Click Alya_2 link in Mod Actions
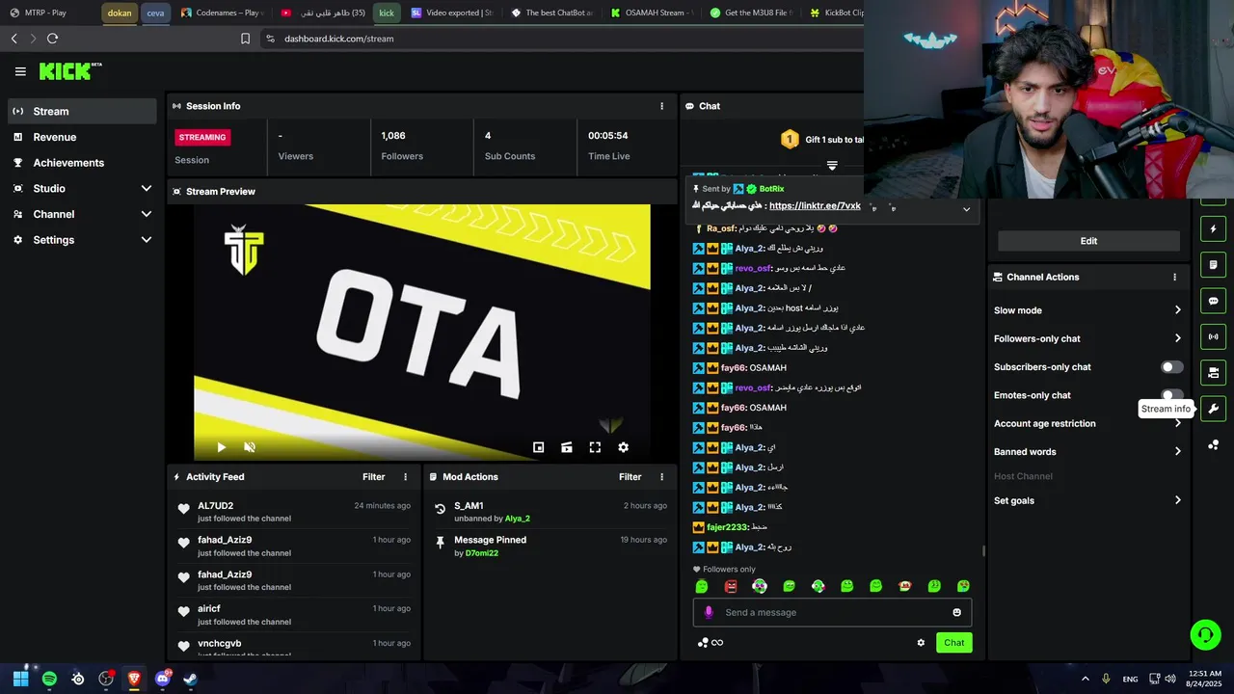1234x694 pixels. pyautogui.click(x=518, y=519)
